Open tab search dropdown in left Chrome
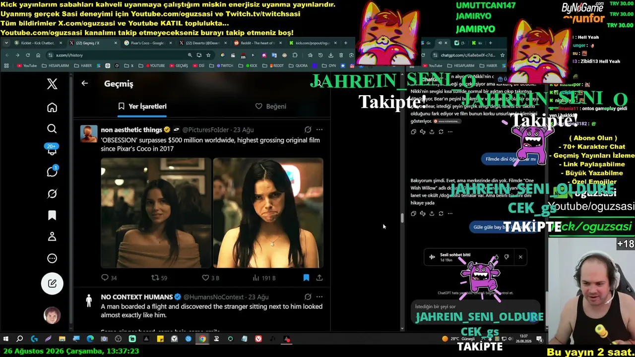The width and height of the screenshot is (635, 357). click(6, 43)
